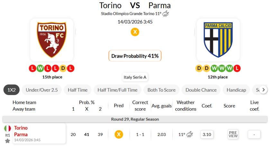Open the match PREVIEW icon
This screenshot has width=270, height=146.
coord(233,134)
